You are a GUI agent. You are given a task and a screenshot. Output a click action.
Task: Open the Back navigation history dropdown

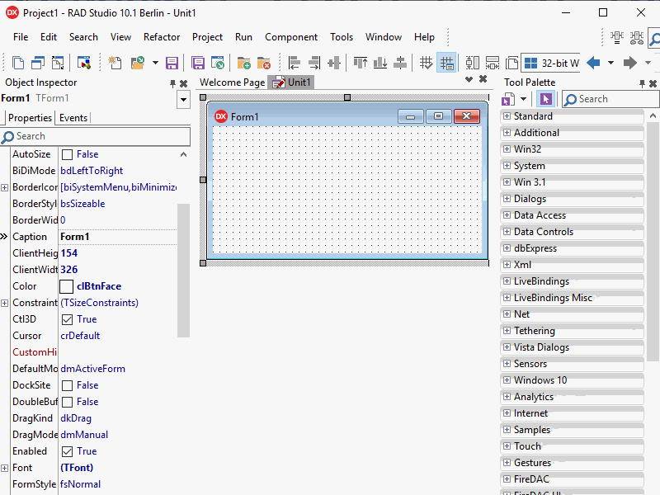(610, 64)
